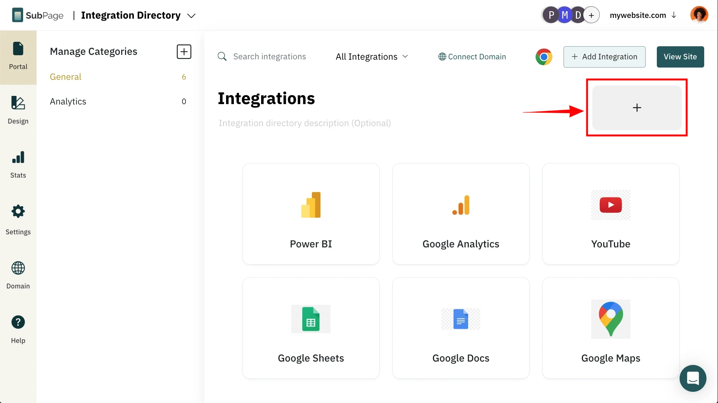Open the Google Docs integration card
718x403 pixels.
pos(461,328)
